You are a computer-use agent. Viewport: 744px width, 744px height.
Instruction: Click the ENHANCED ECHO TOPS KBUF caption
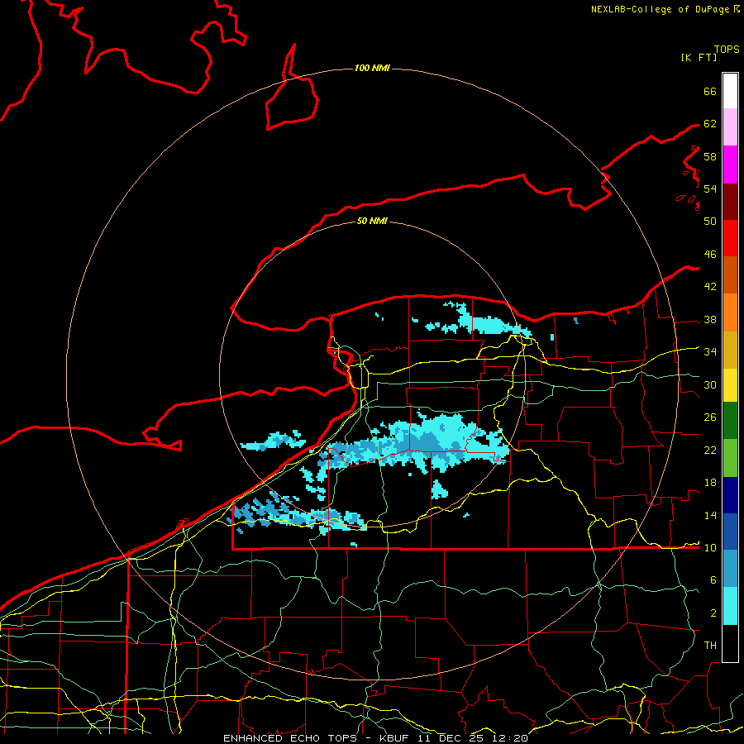[x=375, y=738]
